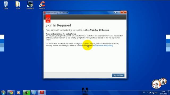
Task: Open the volume speaker tray icon
Action: tap(156, 93)
